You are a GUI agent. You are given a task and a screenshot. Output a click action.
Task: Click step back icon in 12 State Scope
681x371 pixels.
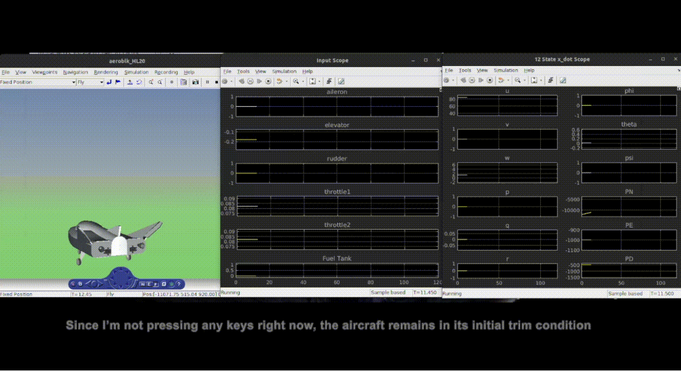(463, 80)
